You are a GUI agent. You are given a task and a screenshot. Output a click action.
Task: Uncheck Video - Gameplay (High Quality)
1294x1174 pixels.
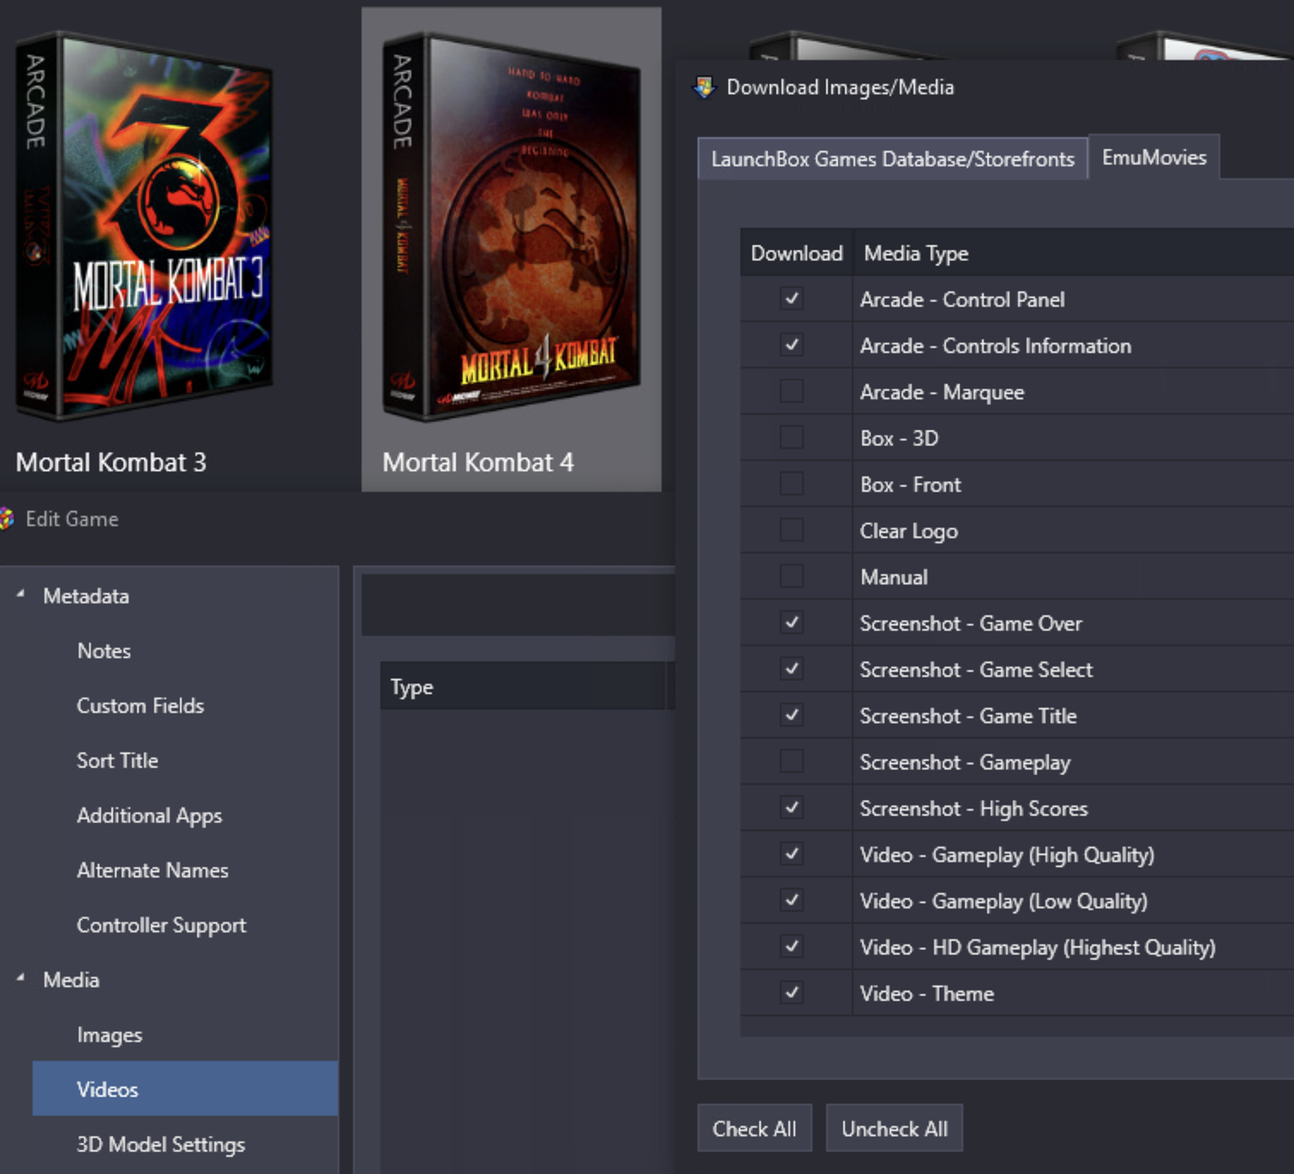[x=792, y=854]
